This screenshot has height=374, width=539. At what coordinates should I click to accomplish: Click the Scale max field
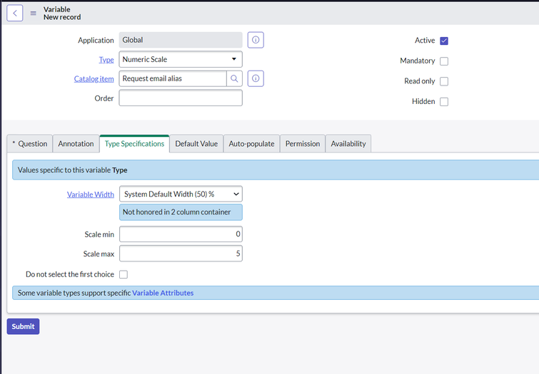click(x=181, y=254)
